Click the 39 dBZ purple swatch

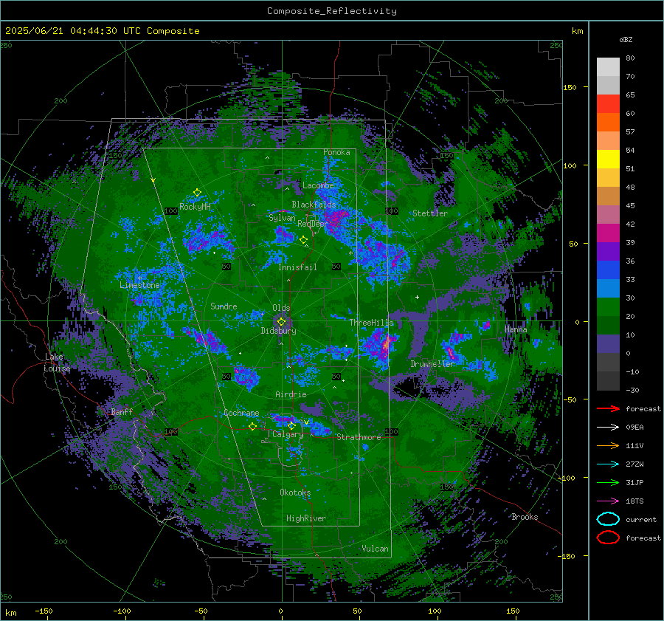tap(608, 251)
